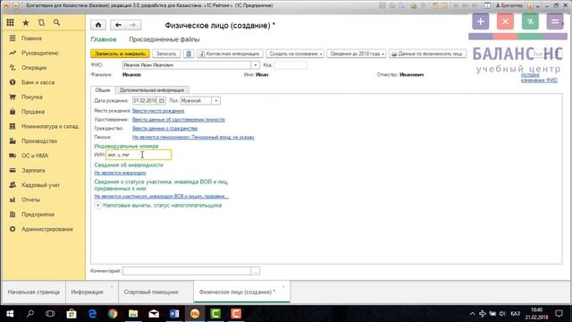This screenshot has width=572, height=322.
Task: Navigate back with left arrow
Action: coord(118,25)
